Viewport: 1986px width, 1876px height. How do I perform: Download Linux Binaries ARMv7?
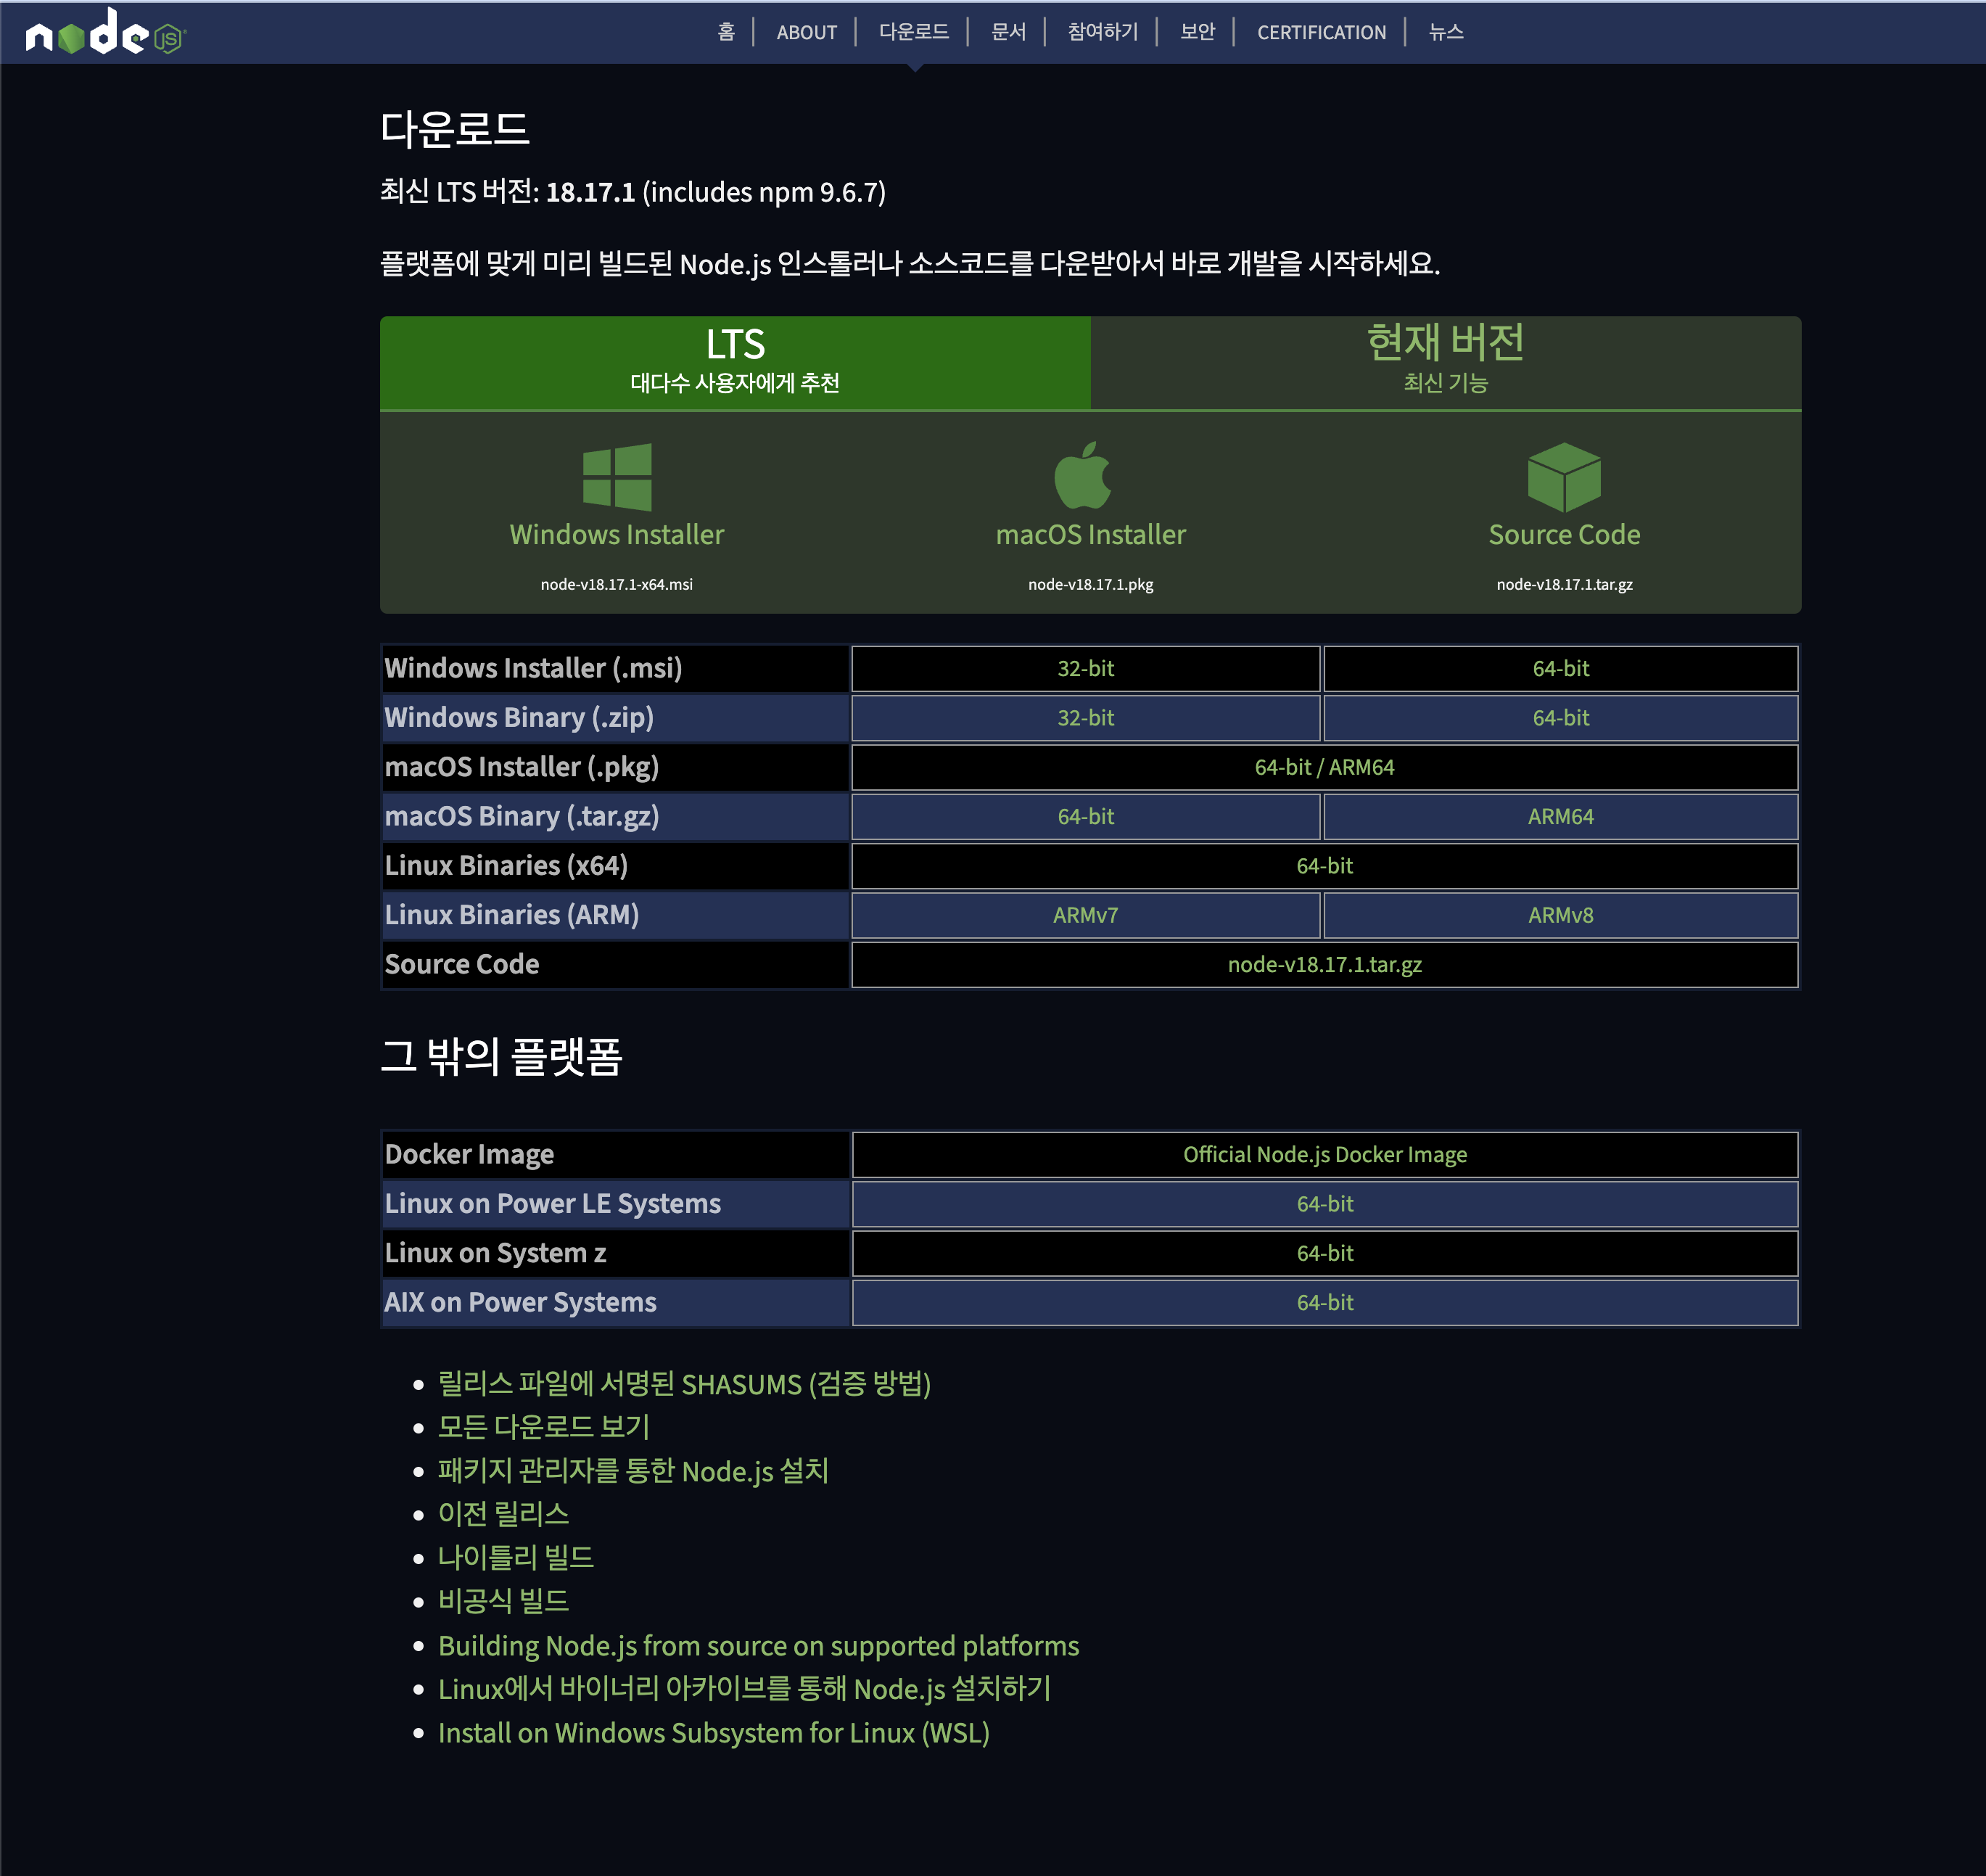tap(1085, 915)
